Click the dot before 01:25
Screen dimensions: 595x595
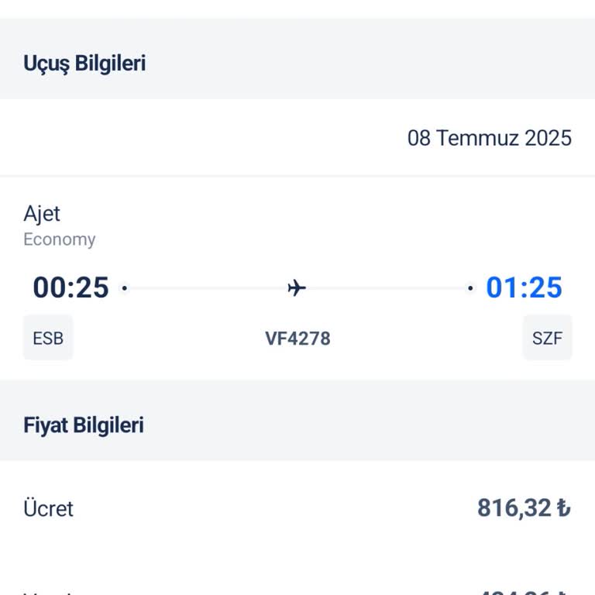click(x=469, y=289)
